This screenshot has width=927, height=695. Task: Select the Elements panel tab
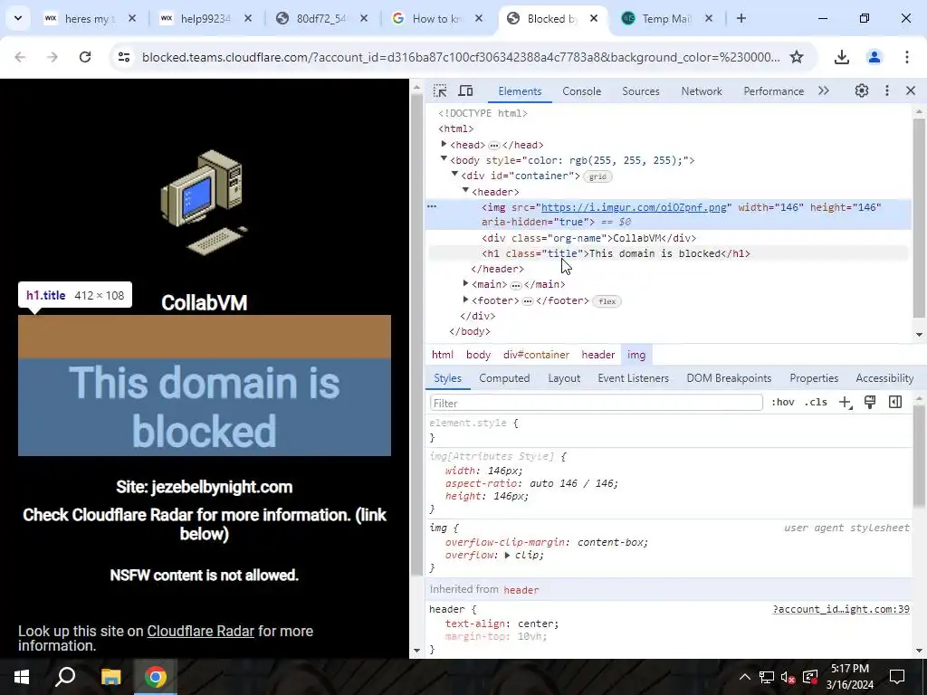pos(520,91)
